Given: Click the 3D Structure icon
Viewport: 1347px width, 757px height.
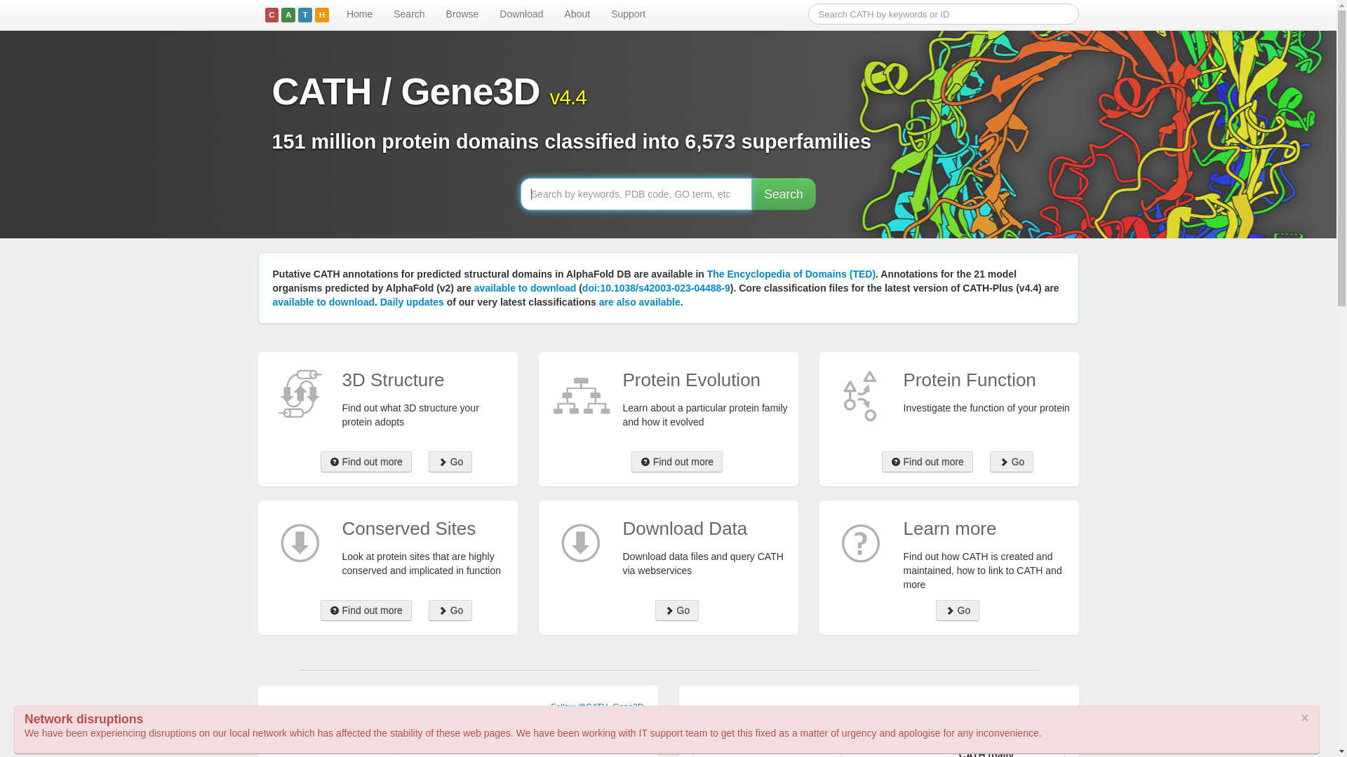Looking at the screenshot, I should click(x=300, y=394).
